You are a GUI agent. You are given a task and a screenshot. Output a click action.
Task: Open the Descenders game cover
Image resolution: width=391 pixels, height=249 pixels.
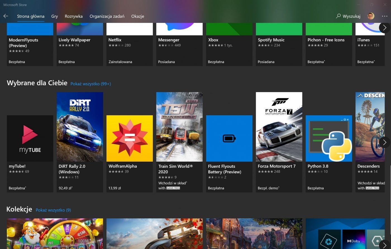(x=370, y=127)
